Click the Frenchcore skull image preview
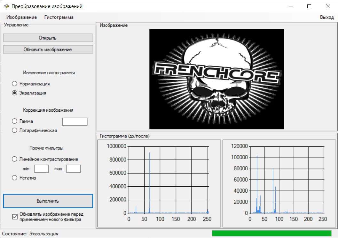338x238 pixels. pos(216,79)
